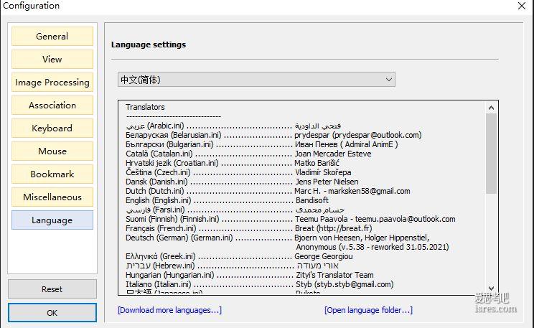This screenshot has width=534, height=328.
Task: Click the Hebrew.ini translator row
Action: [x=233, y=266]
